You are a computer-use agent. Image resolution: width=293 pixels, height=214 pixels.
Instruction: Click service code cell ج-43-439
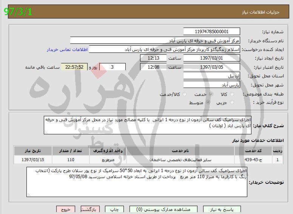(253, 160)
